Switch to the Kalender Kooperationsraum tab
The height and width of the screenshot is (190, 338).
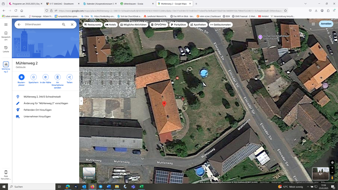pyautogui.click(x=100, y=4)
